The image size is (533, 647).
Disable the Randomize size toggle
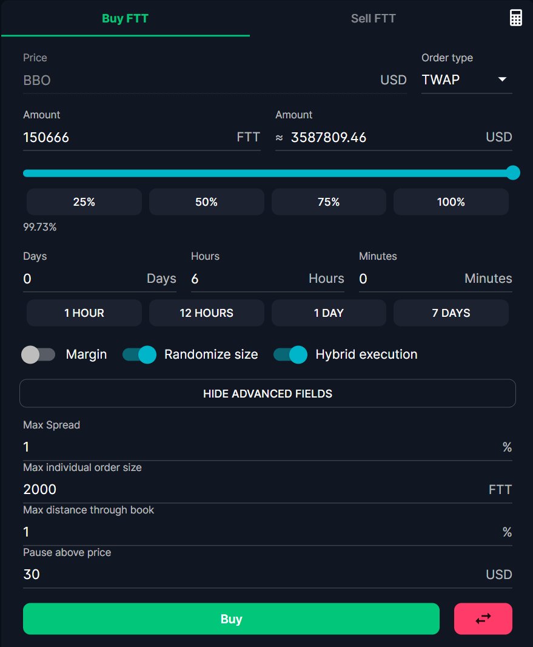tap(139, 354)
